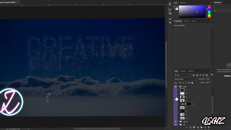The width and height of the screenshot is (231, 130).
Task: Delete layer with trash icon
Action: (209, 127)
